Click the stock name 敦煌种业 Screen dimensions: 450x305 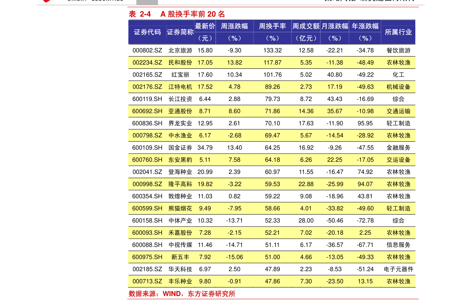point(180,196)
